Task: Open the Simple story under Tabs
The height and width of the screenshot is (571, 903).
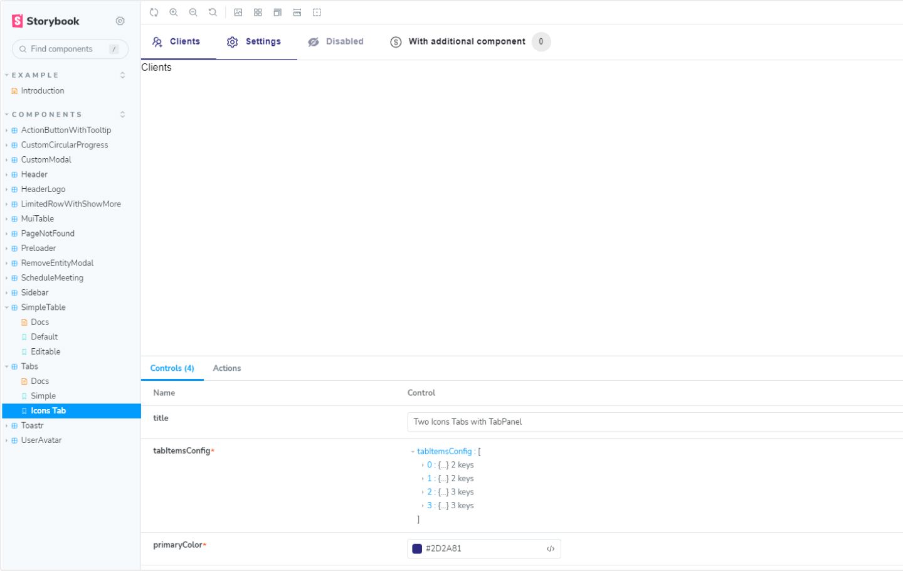Action: click(x=43, y=396)
